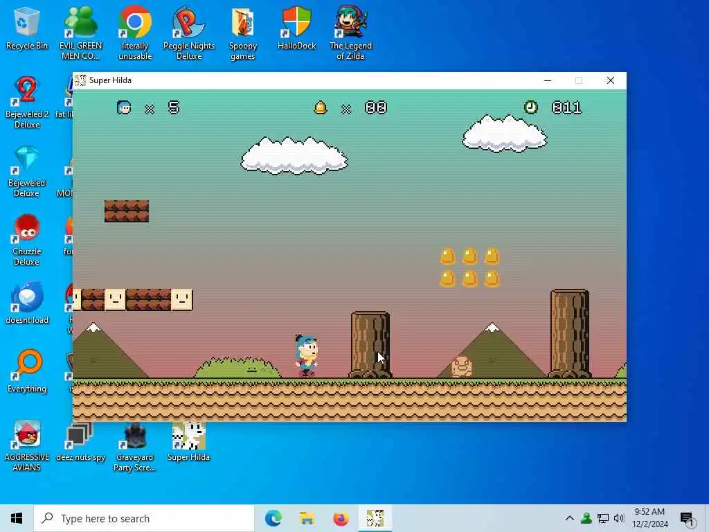Minimize the Super Hilda window

tap(548, 80)
